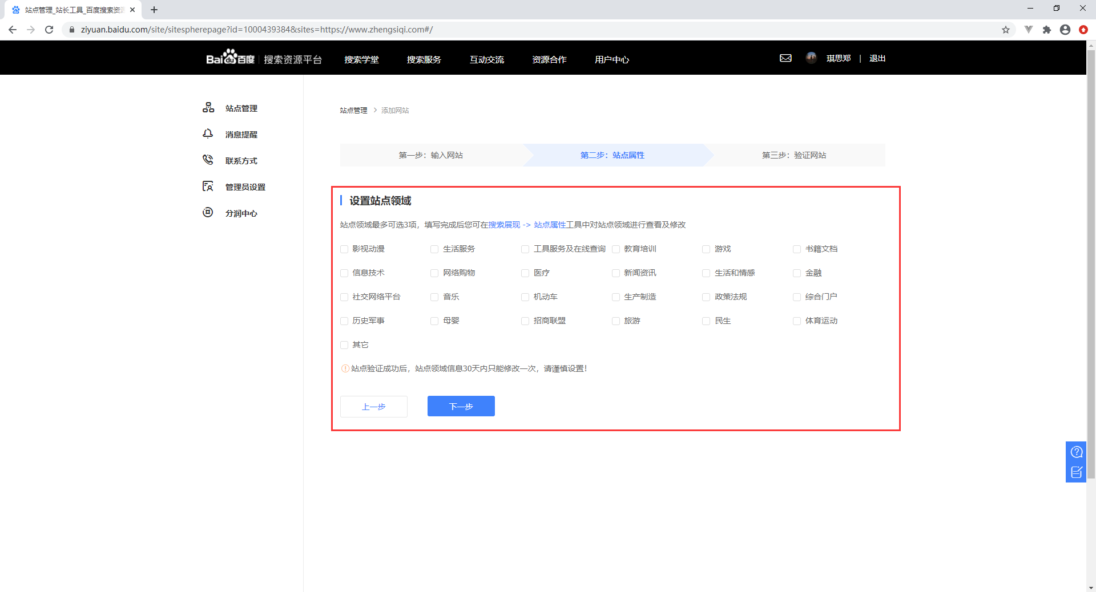This screenshot has width=1096, height=592.
Task: Check the 影视动漫 checkbox
Action: (344, 249)
